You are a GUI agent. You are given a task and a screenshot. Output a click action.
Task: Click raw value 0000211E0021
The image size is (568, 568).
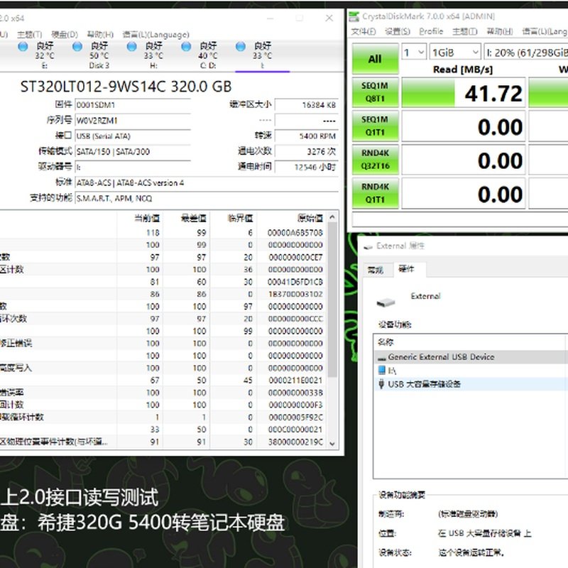tap(295, 381)
